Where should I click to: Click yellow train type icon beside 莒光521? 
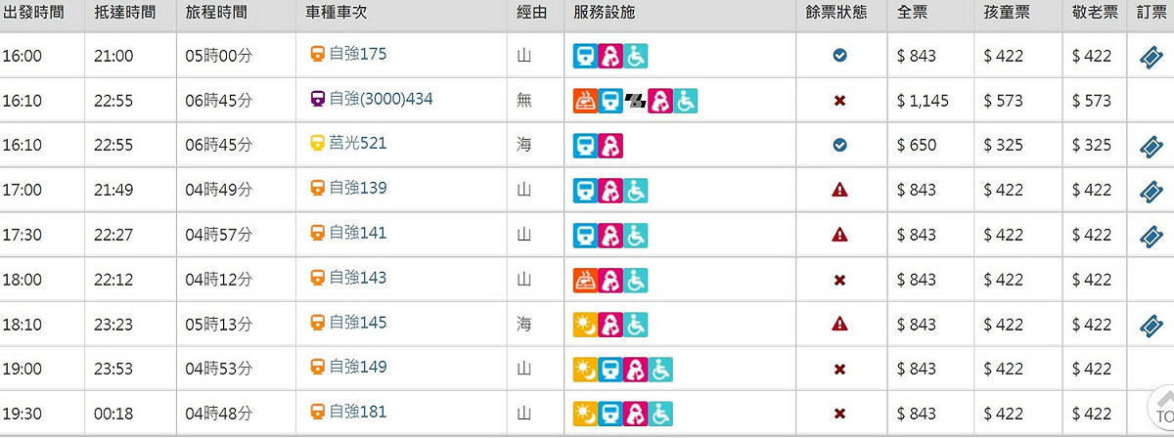[x=318, y=145]
